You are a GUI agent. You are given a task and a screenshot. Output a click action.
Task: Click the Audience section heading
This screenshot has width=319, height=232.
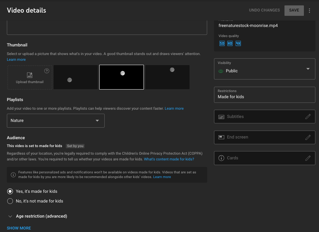pyautogui.click(x=16, y=138)
